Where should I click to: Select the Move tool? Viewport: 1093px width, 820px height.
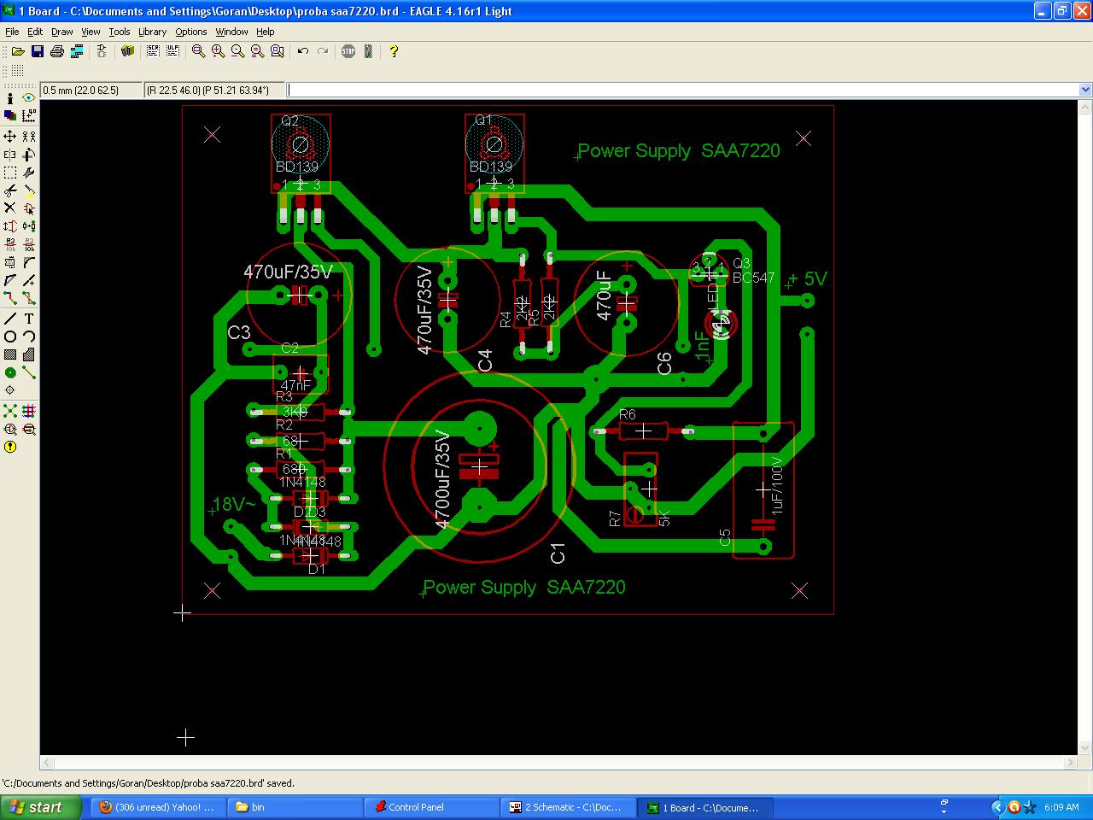click(10, 136)
